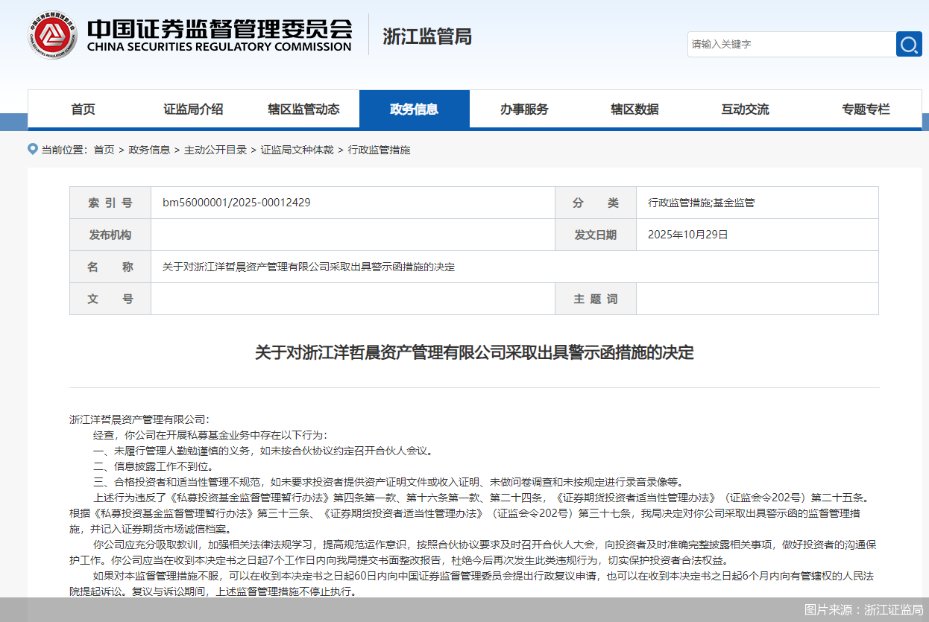This screenshot has height=622, width=929.
Task: Open the 政务信息 navigation tab
Action: (415, 109)
